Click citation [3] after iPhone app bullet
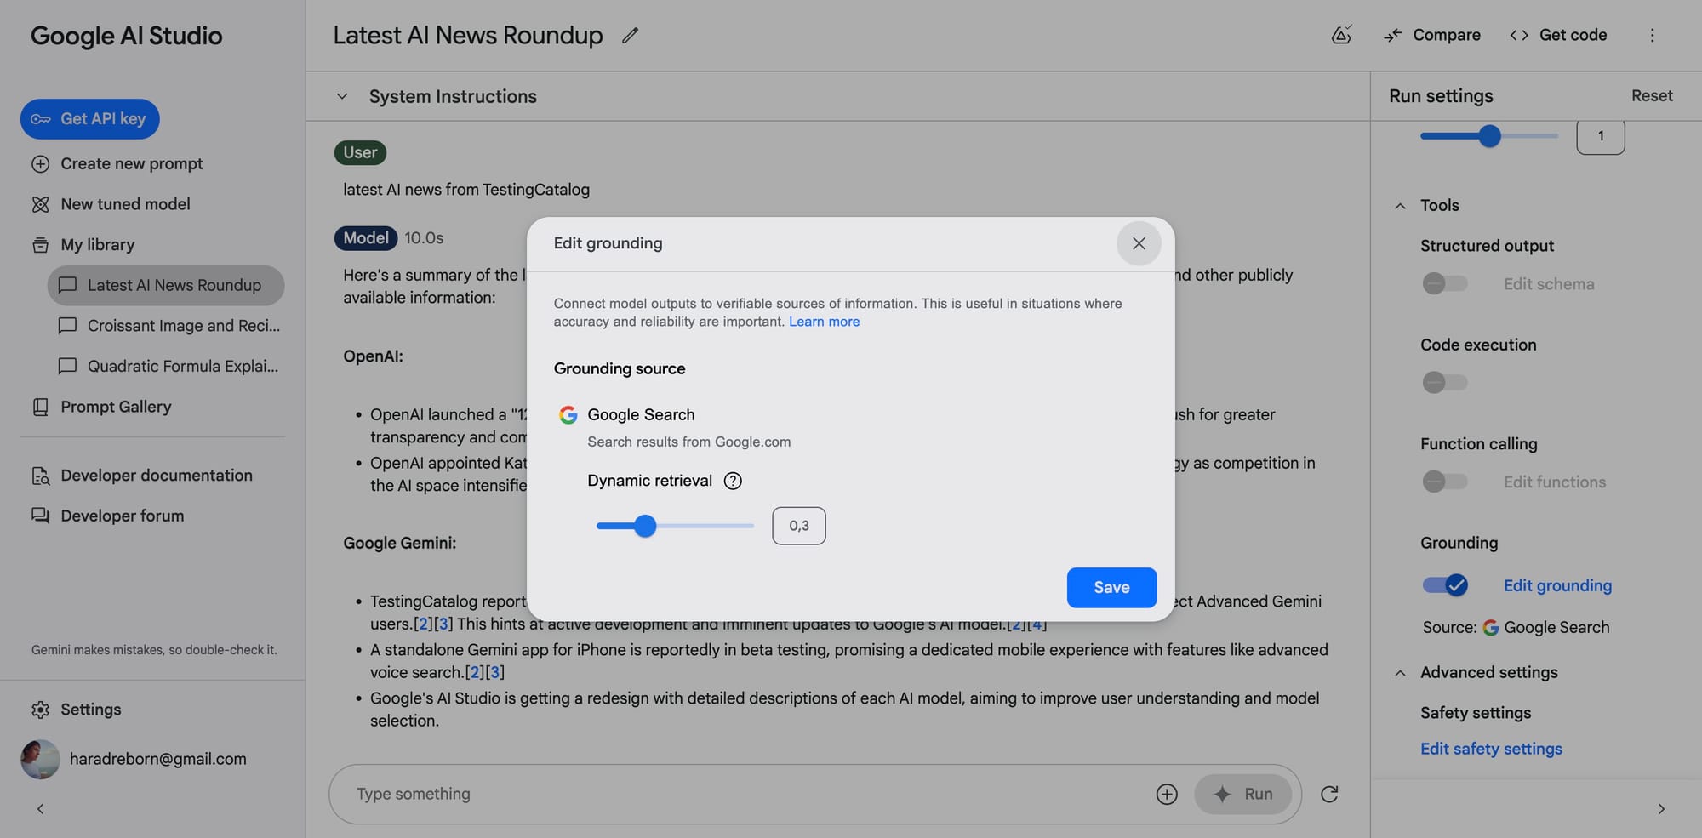Image resolution: width=1702 pixels, height=838 pixels. (495, 672)
